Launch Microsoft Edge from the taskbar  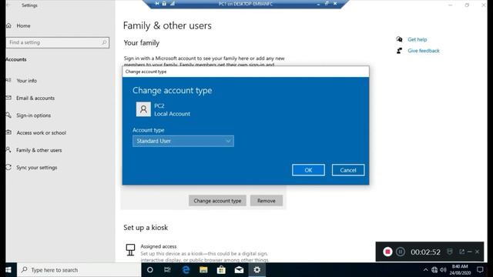[186, 270]
